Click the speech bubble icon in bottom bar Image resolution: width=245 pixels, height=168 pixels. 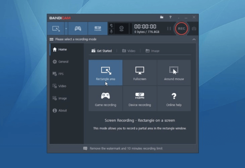click(x=85, y=148)
